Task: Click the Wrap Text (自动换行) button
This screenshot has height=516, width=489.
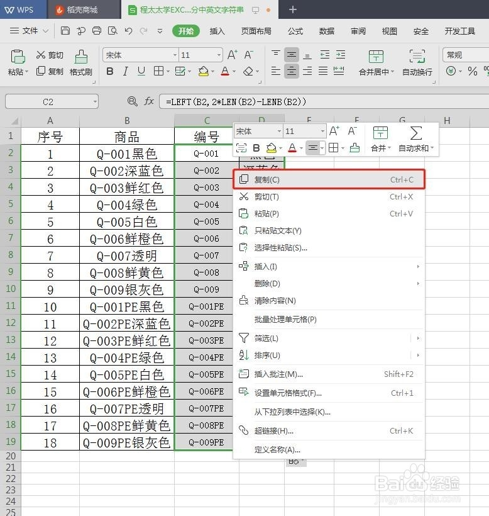Action: [x=417, y=62]
